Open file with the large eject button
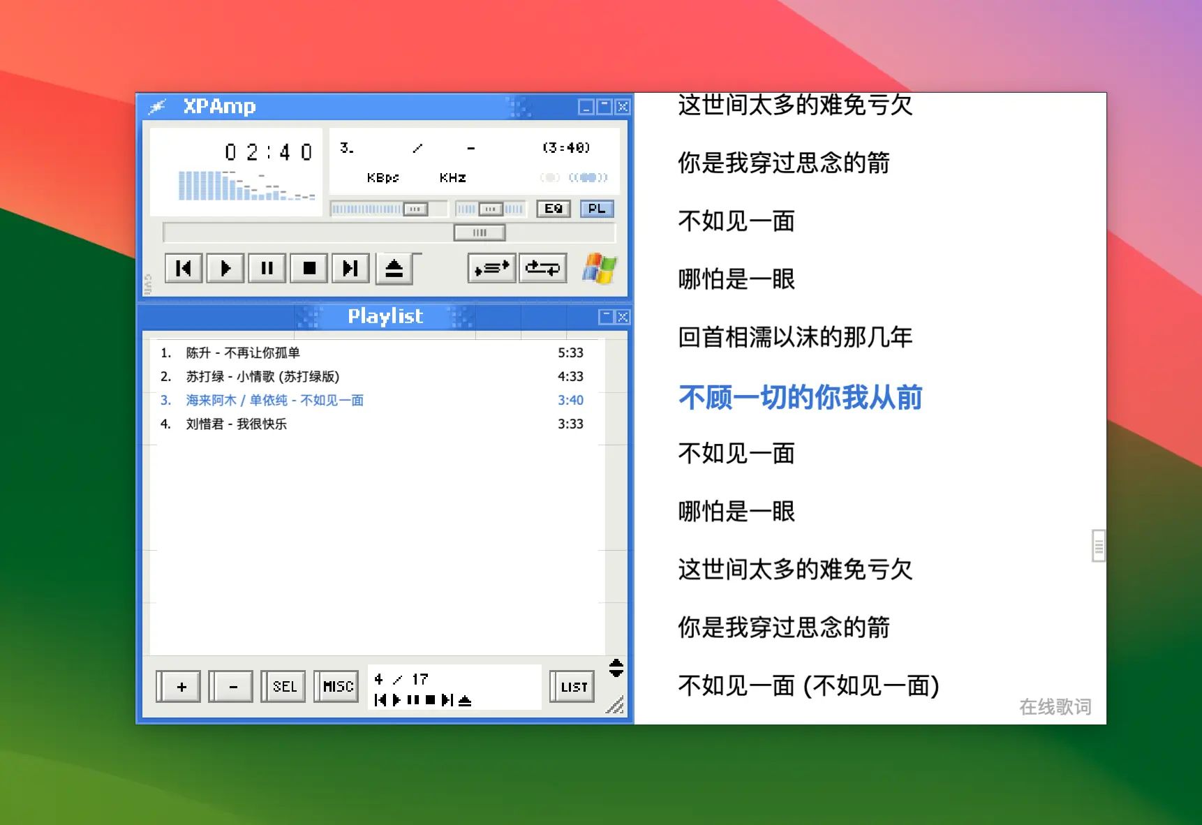This screenshot has height=825, width=1202. point(394,269)
